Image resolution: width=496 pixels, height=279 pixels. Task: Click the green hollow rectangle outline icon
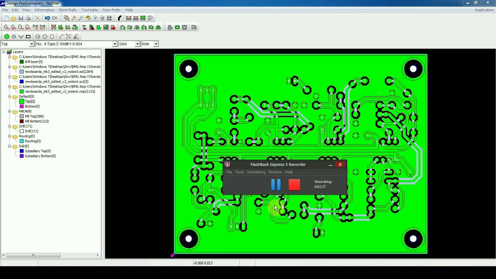coord(177,27)
